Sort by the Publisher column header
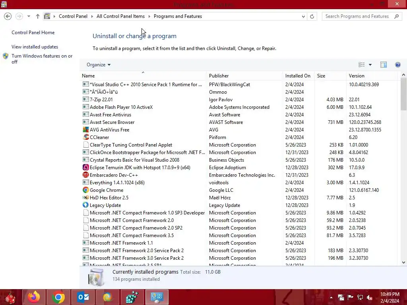The width and height of the screenshot is (407, 305). (x=244, y=76)
